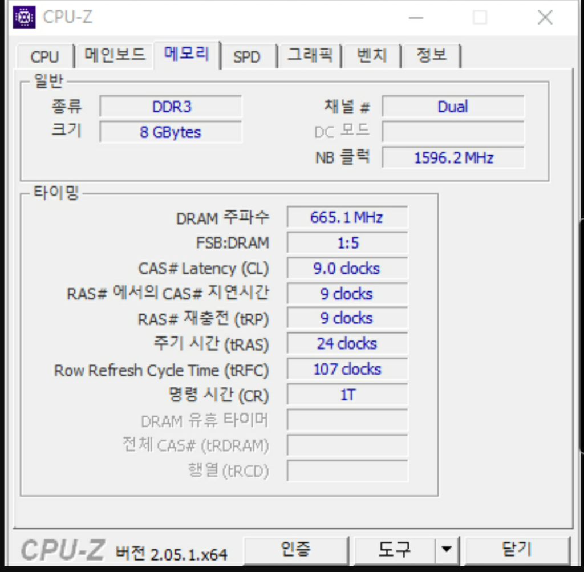Screen dimensions: 584x572
Task: Click the NB 클럭 1596.2 MHz field
Action: [x=453, y=158]
